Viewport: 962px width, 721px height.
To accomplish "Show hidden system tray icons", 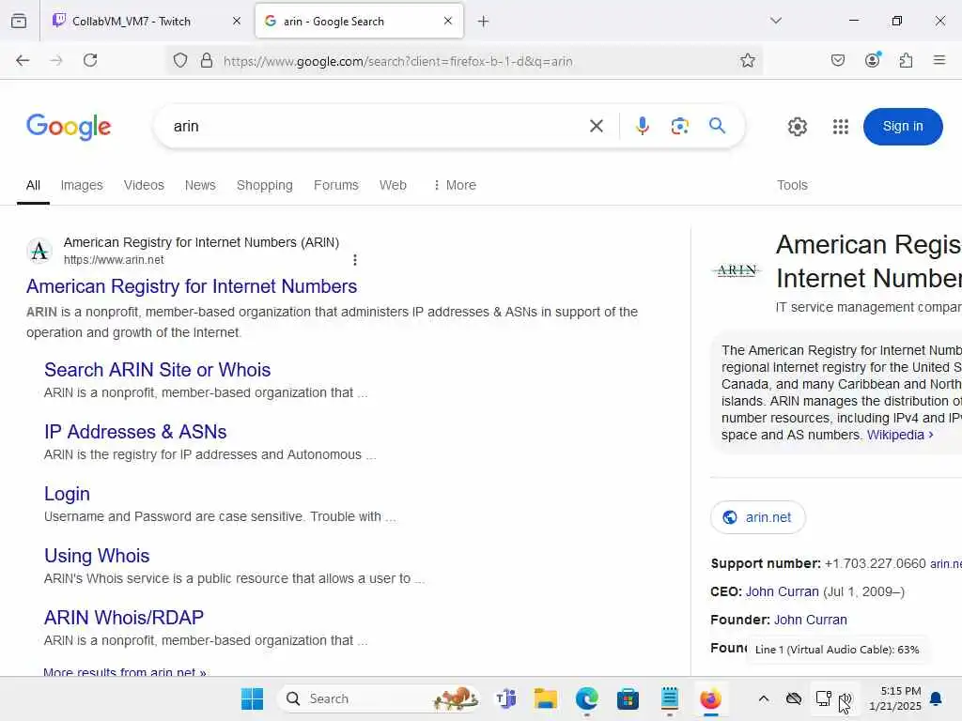I will (763, 698).
